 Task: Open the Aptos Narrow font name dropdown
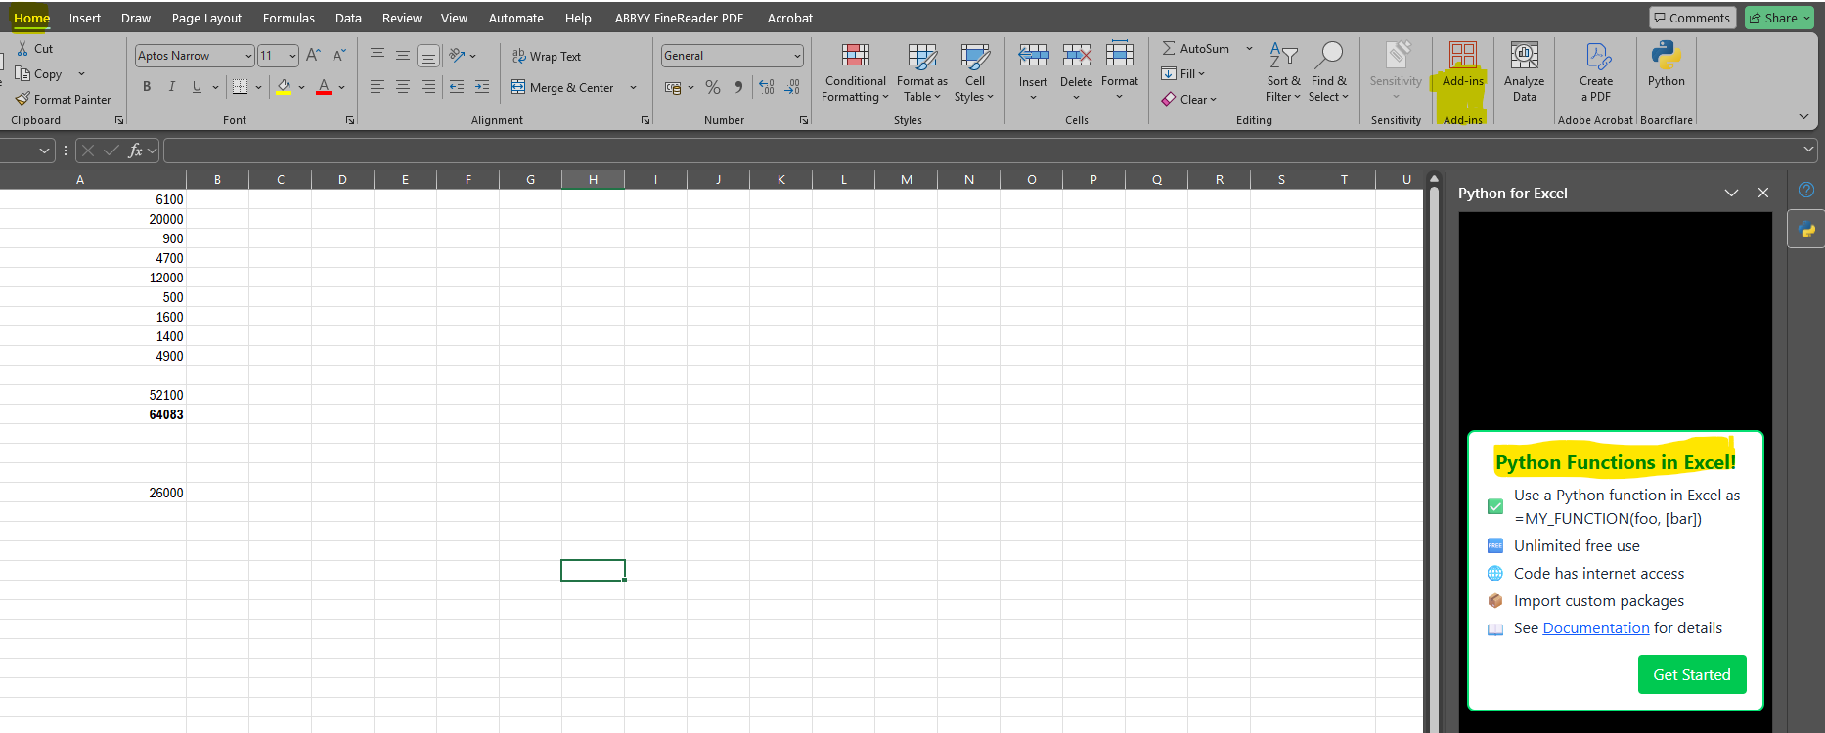click(248, 56)
